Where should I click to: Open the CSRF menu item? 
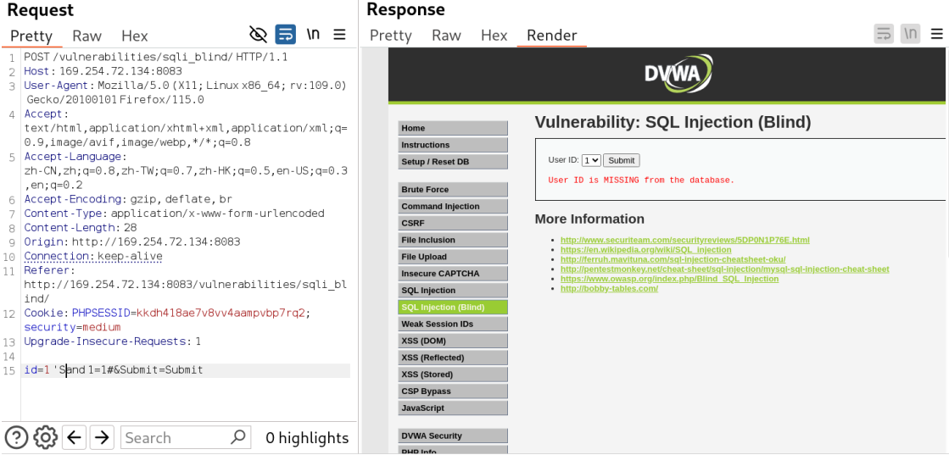point(453,224)
